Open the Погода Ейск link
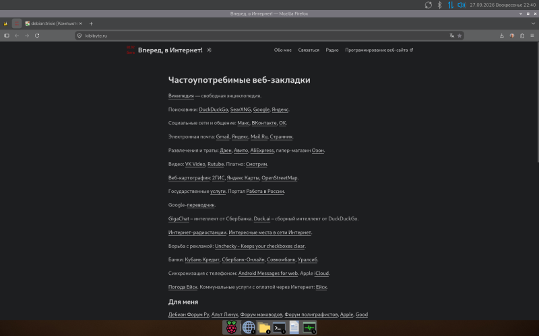Screen dimensions: 539x336 click(x=183, y=287)
